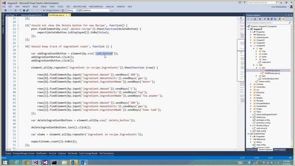The width and height of the screenshot is (295, 166).
Task: Click the Quick Launch search box
Action: 263,3
